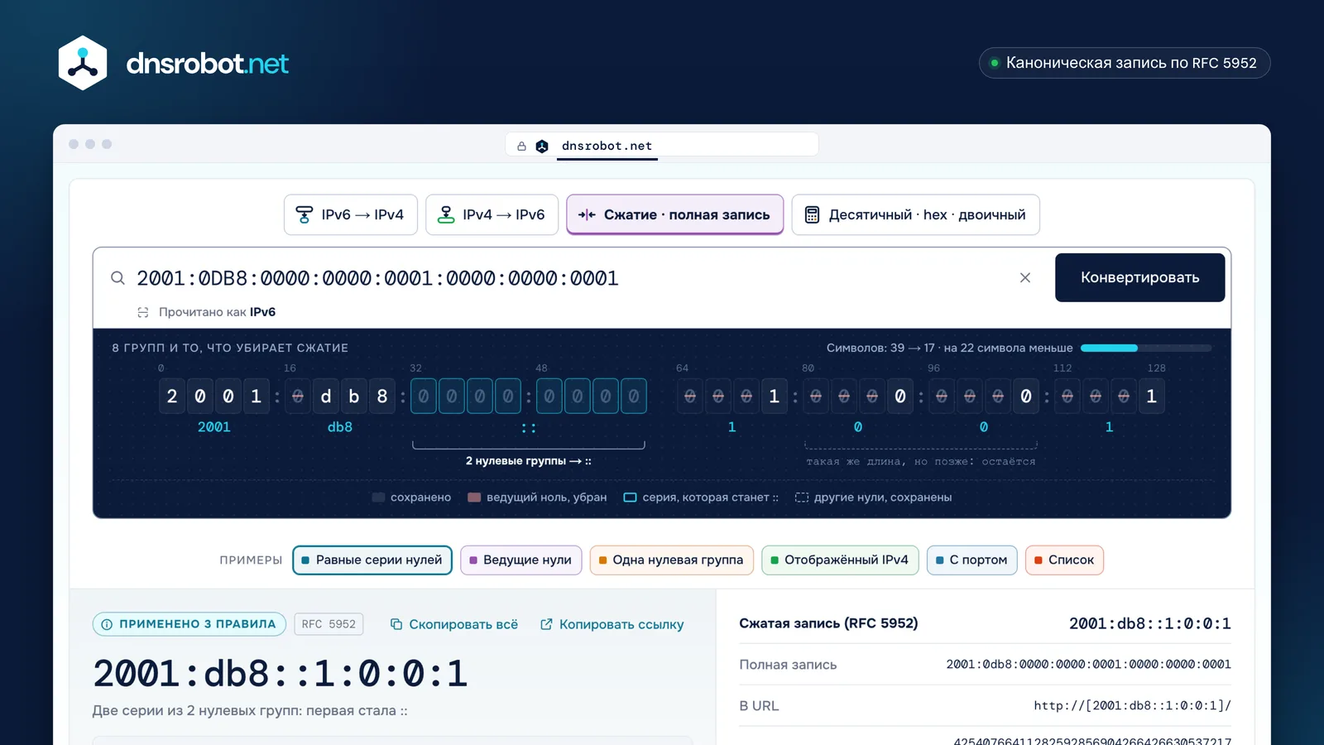This screenshot has width=1324, height=745.
Task: Choose the Равные серии нулей example
Action: [372, 560]
